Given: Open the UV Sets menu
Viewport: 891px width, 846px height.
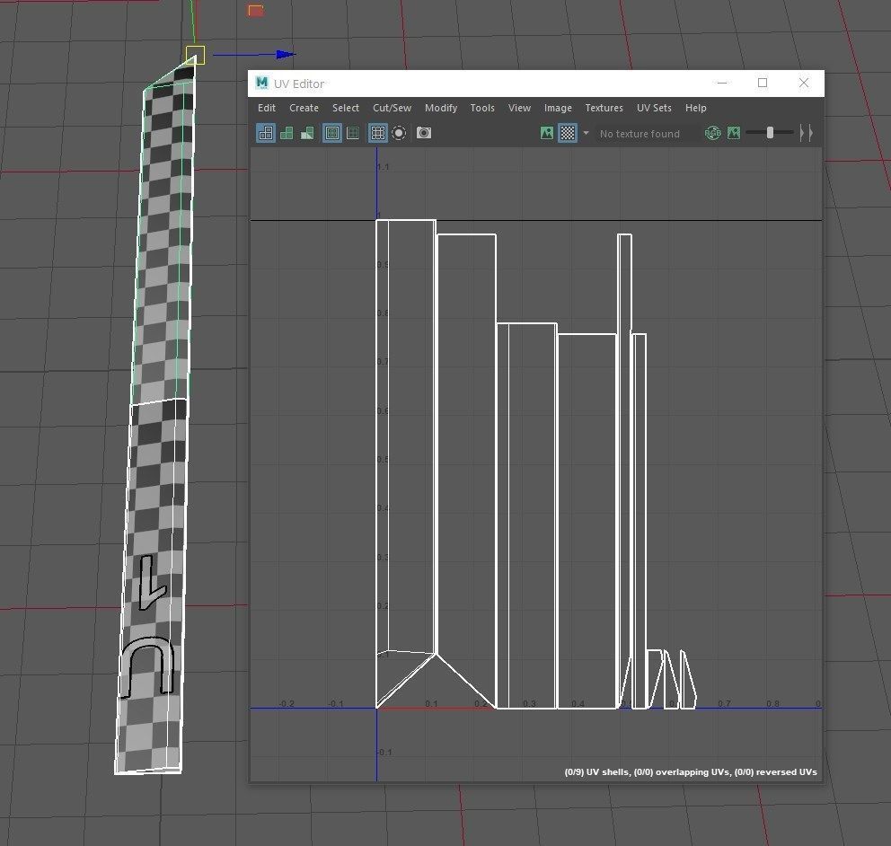Looking at the screenshot, I should coord(654,108).
